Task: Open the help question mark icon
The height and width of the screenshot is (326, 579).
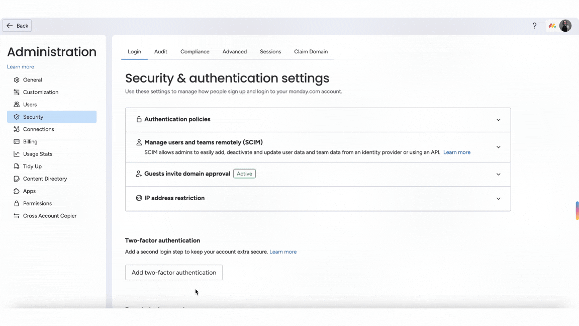Action: 534,26
